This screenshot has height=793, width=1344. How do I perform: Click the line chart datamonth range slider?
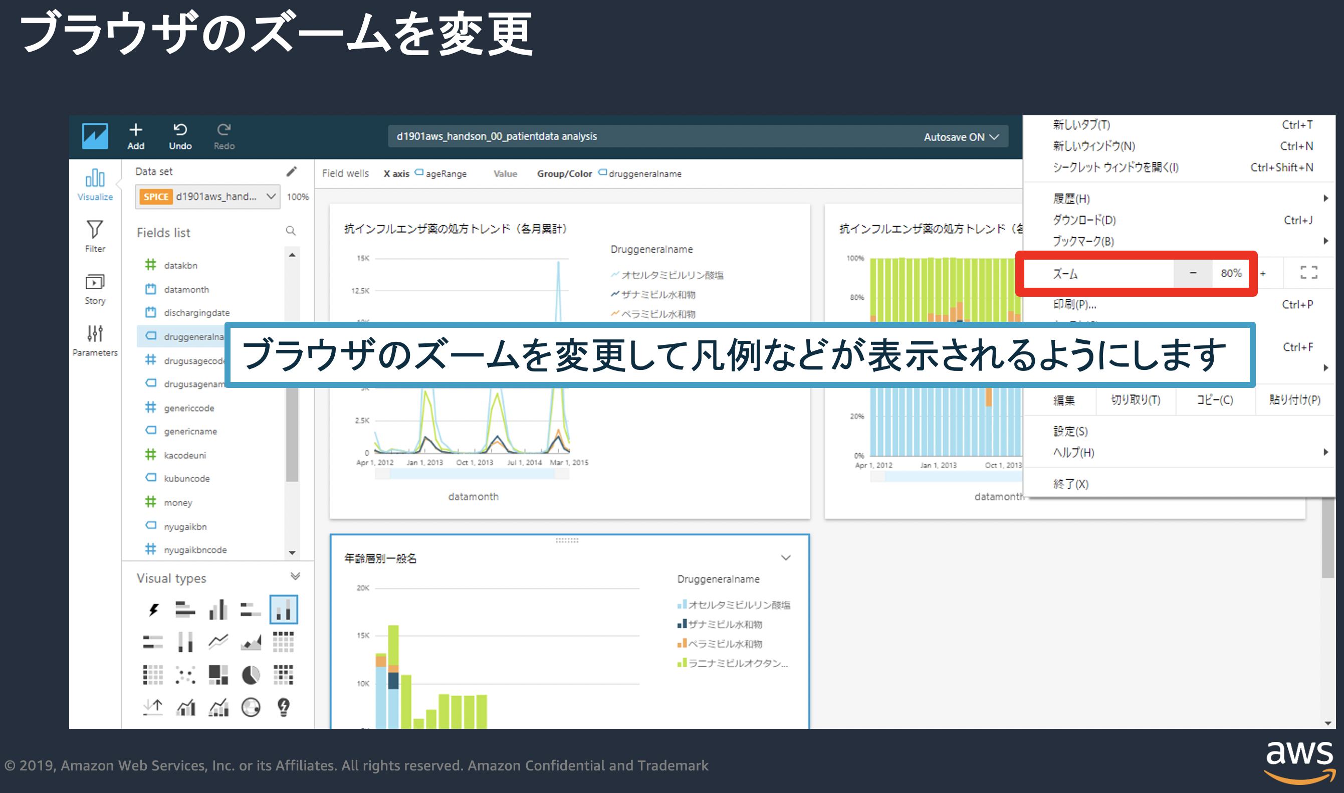point(472,474)
